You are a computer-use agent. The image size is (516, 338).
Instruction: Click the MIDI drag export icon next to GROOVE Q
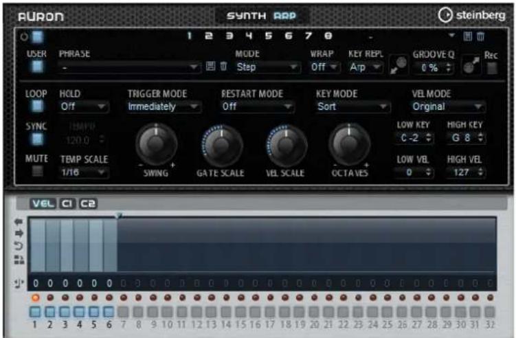tap(399, 65)
